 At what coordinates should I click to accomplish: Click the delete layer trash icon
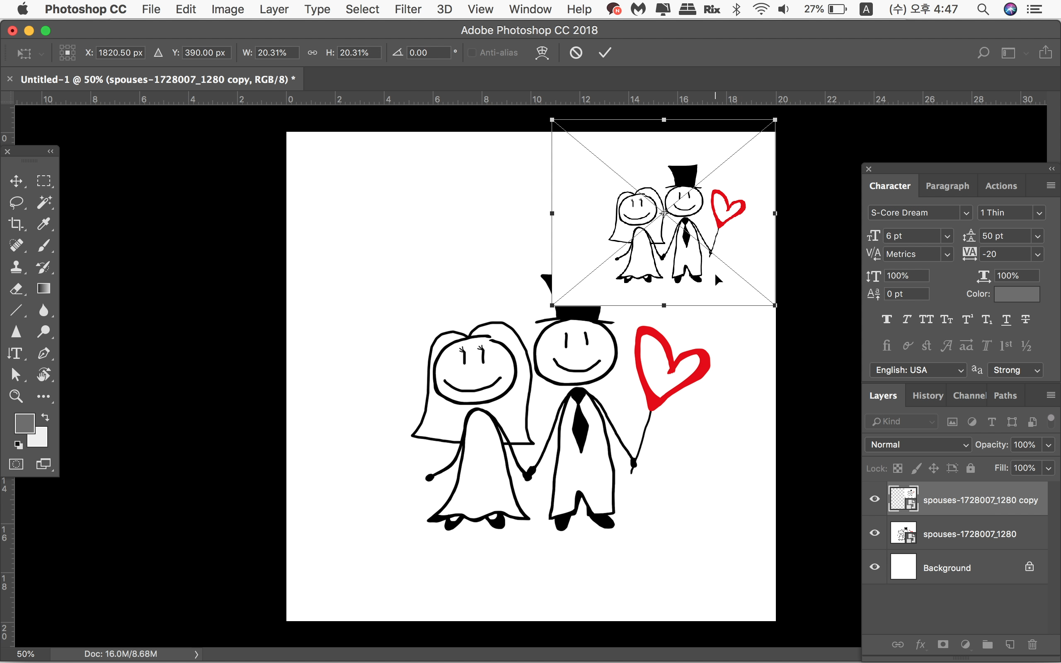point(1032,644)
